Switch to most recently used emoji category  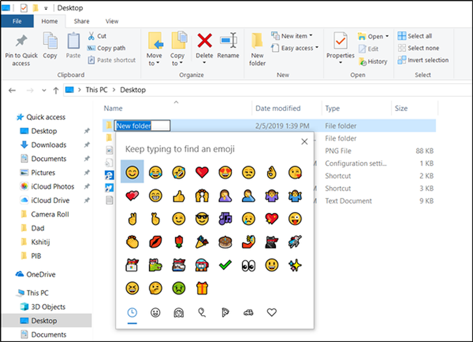point(132,312)
